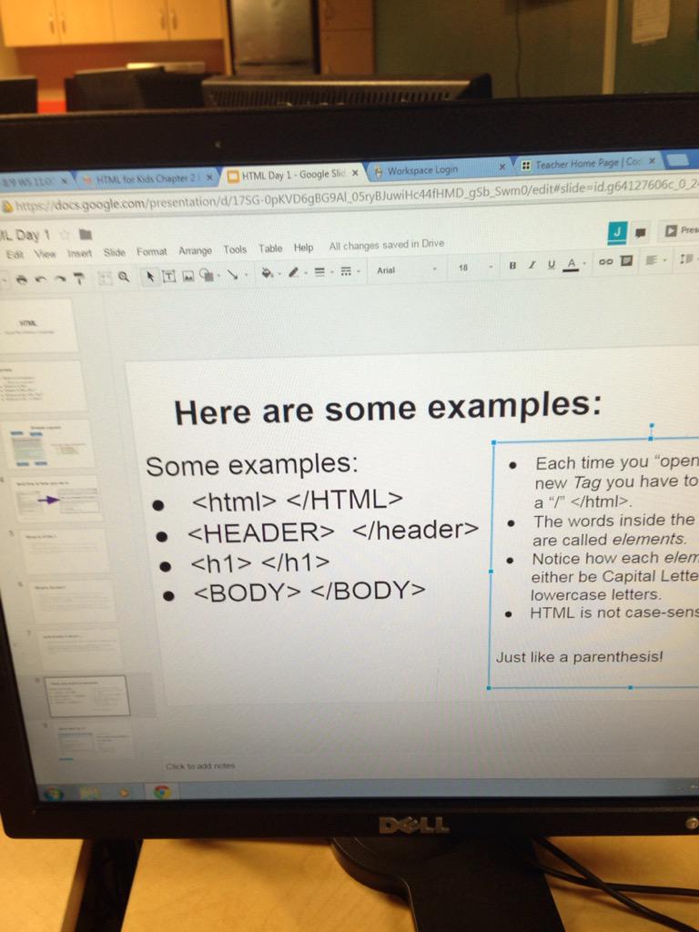Click Windows Start button on taskbar
The width and height of the screenshot is (699, 932).
click(54, 793)
